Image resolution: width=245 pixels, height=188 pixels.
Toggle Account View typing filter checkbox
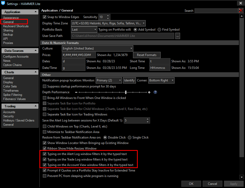pos(44,165)
